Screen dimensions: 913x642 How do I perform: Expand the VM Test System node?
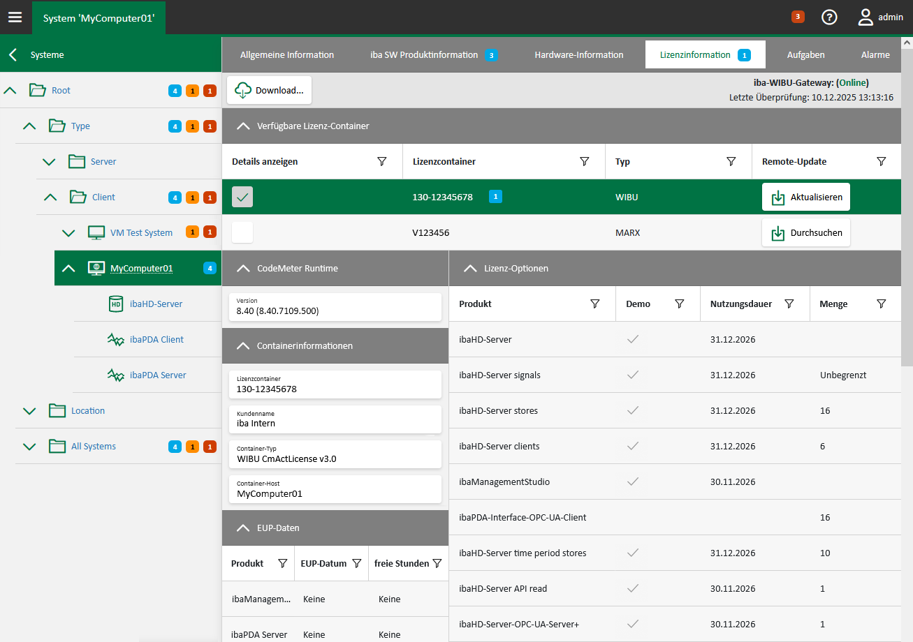coord(68,232)
